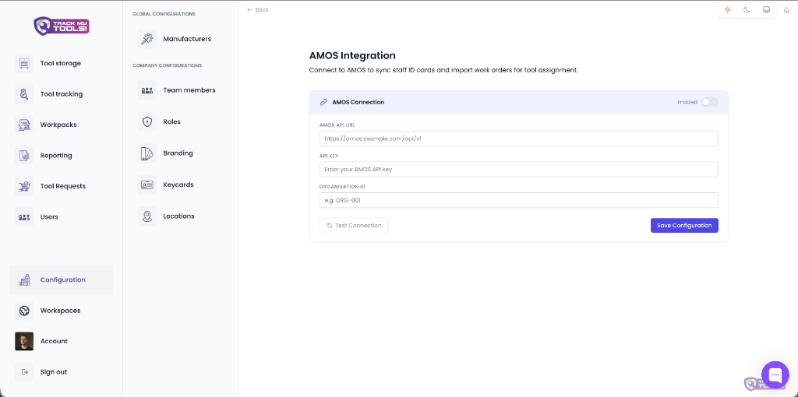The height and width of the screenshot is (397, 798).
Task: Open Account page label
Action: 54,341
